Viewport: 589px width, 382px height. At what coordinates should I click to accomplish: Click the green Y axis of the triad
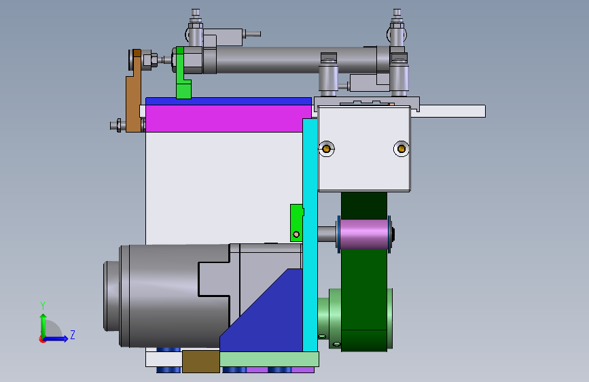tap(43, 326)
